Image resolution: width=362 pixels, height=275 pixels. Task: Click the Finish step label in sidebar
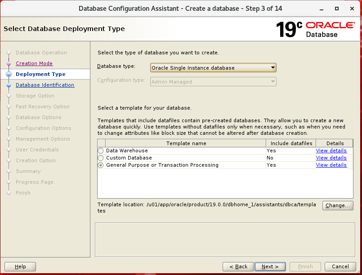[x=23, y=193]
